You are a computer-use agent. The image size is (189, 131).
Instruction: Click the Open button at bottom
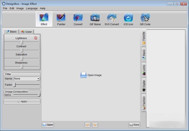(48, 125)
